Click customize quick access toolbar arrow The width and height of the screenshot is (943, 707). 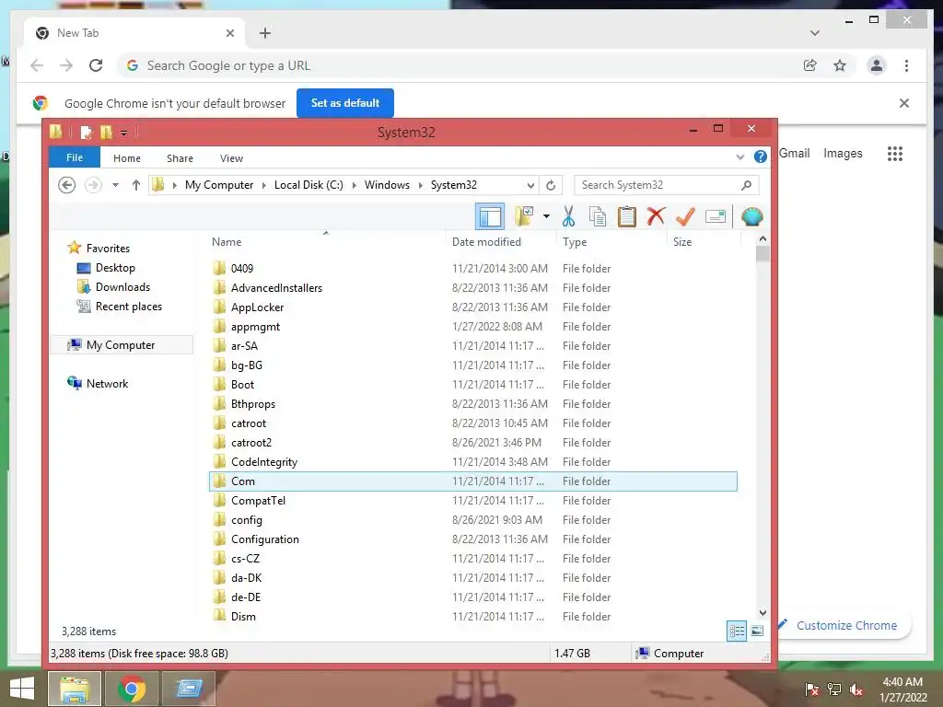click(x=123, y=133)
